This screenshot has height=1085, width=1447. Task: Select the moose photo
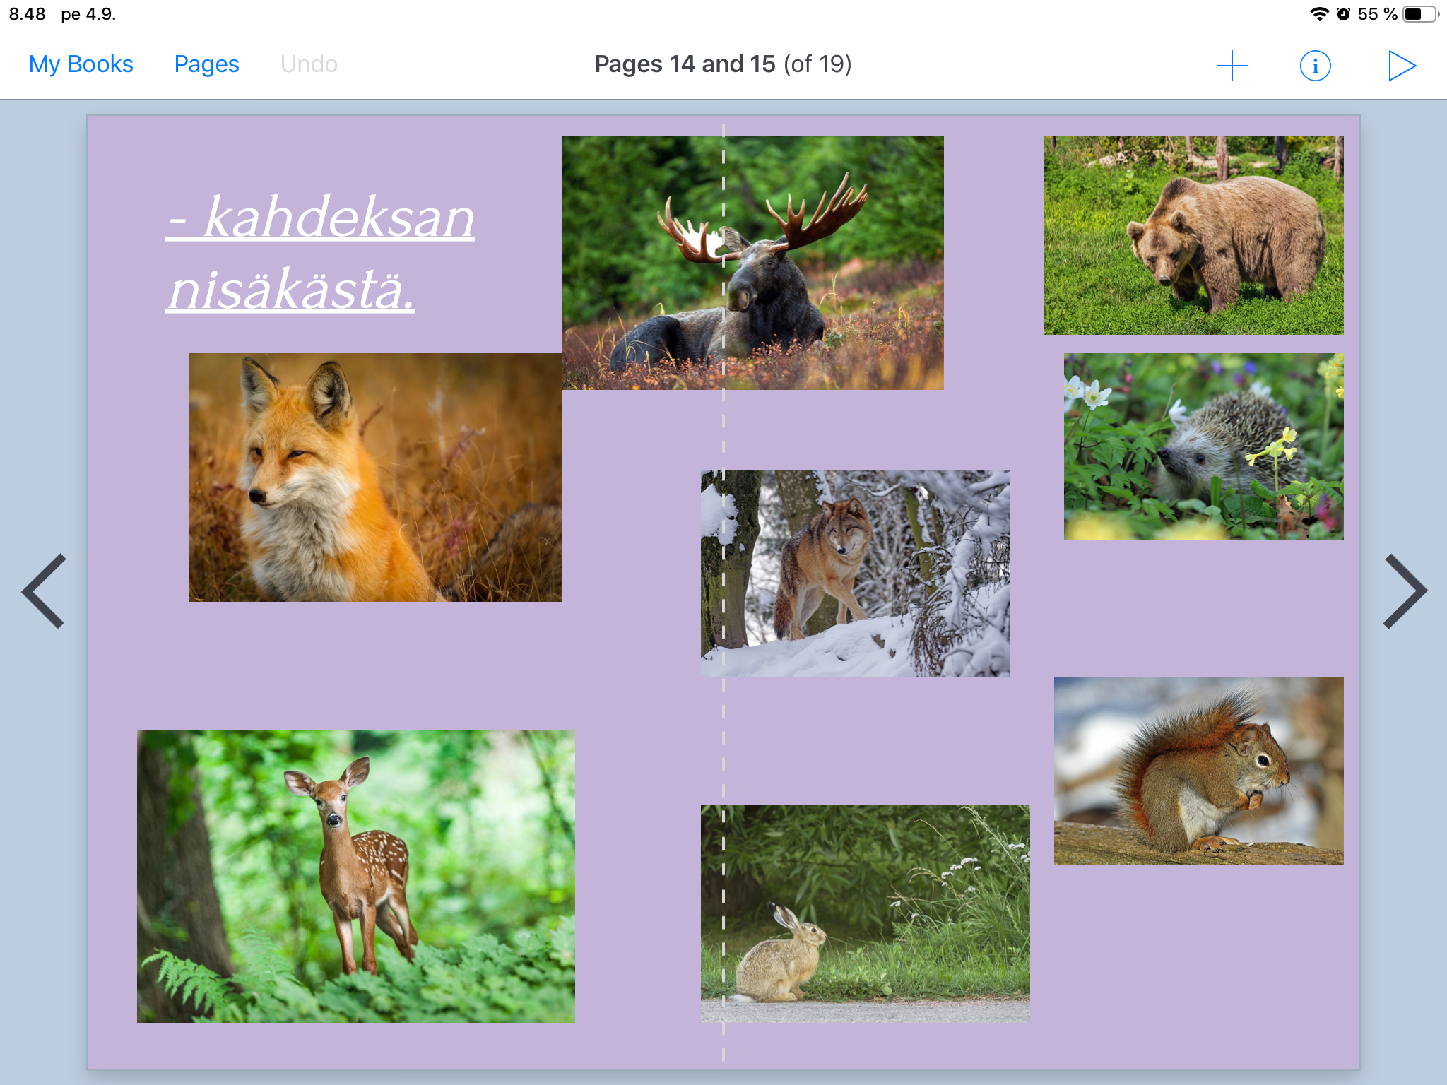(752, 262)
